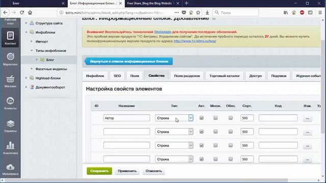This screenshot has height=183, width=326.
Task: Save page to Pocket
Action: pyautogui.click(x=184, y=13)
